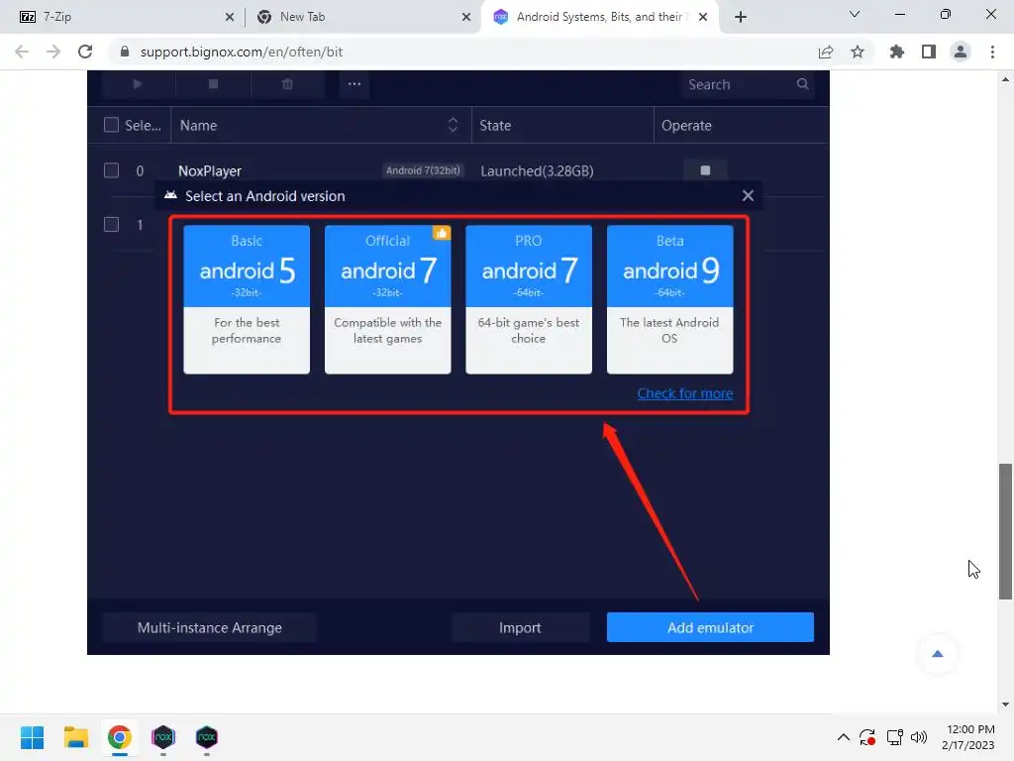Screen dimensions: 1014x761
Task: Sort by Name using the sort arrows
Action: 453,125
